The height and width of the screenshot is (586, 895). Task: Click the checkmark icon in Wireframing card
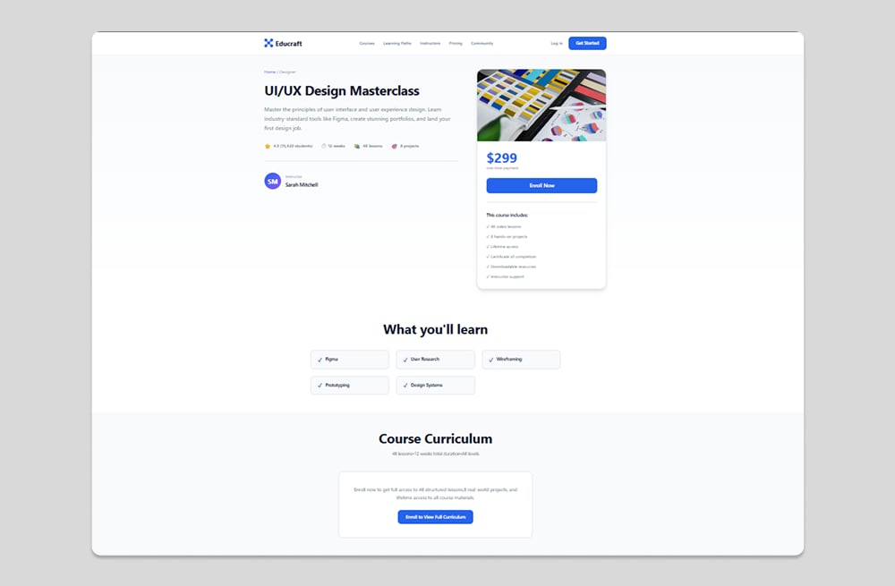click(x=490, y=360)
